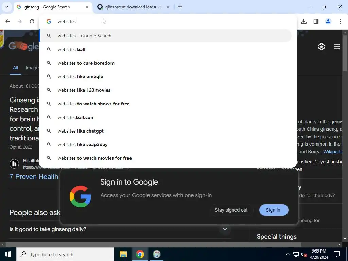
Task: Open the Wikipedia link in knowledge panel
Action: (333, 152)
